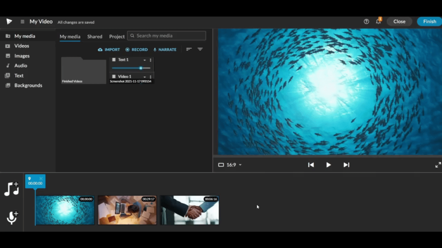Image resolution: width=442 pixels, height=248 pixels.
Task: Open the three-dot menu for Video 1
Action: tap(151, 77)
